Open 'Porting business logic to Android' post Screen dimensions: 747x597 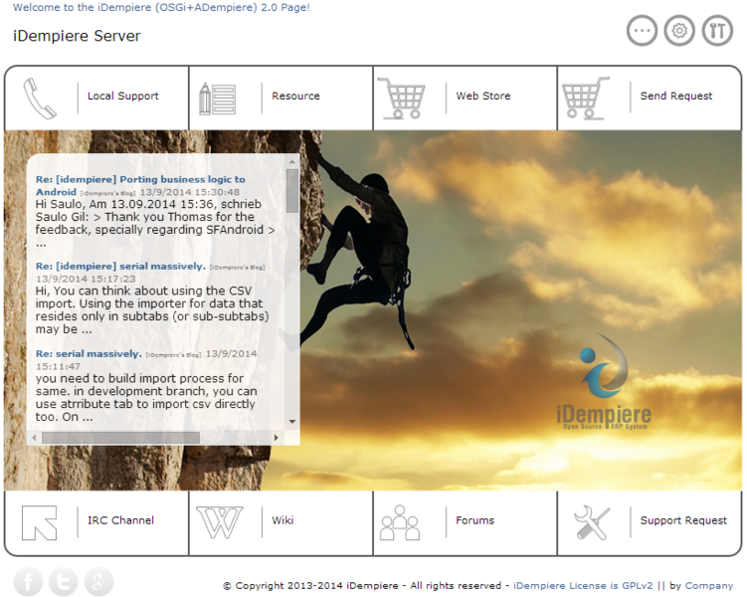[139, 180]
